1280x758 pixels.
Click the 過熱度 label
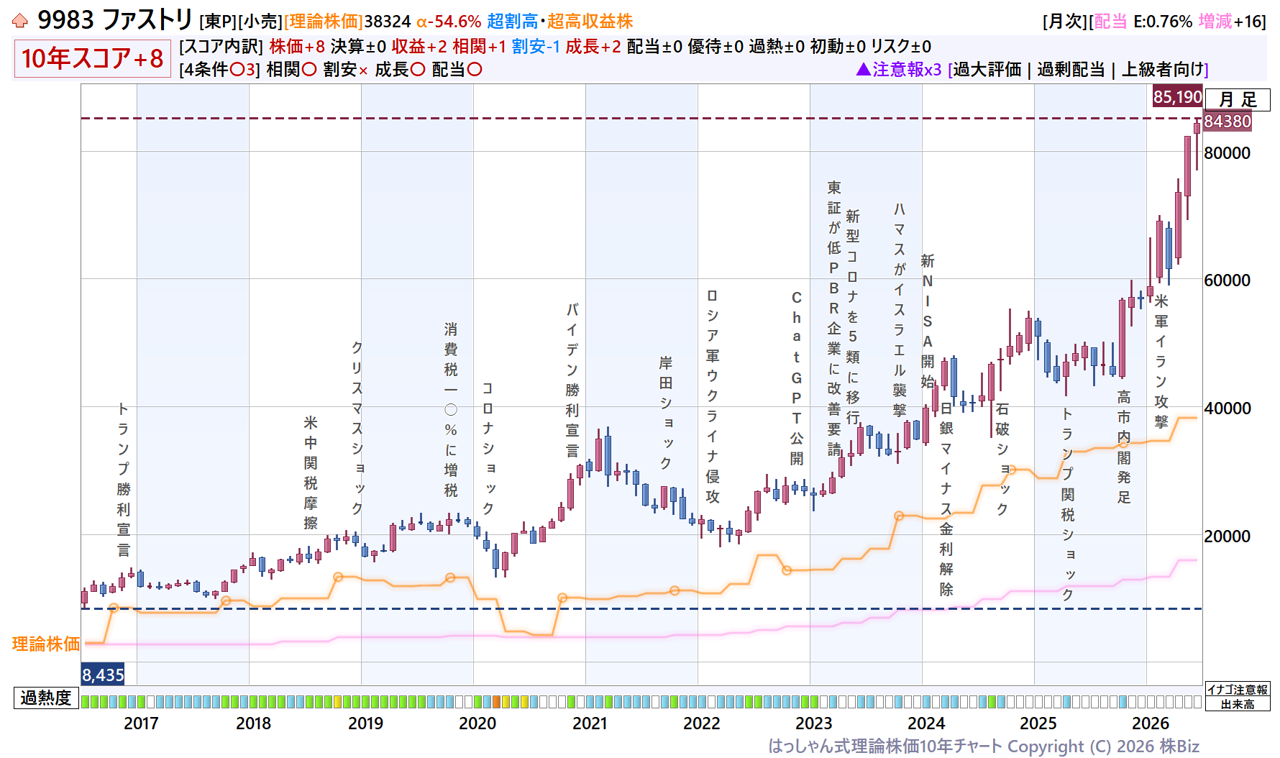pos(46,698)
